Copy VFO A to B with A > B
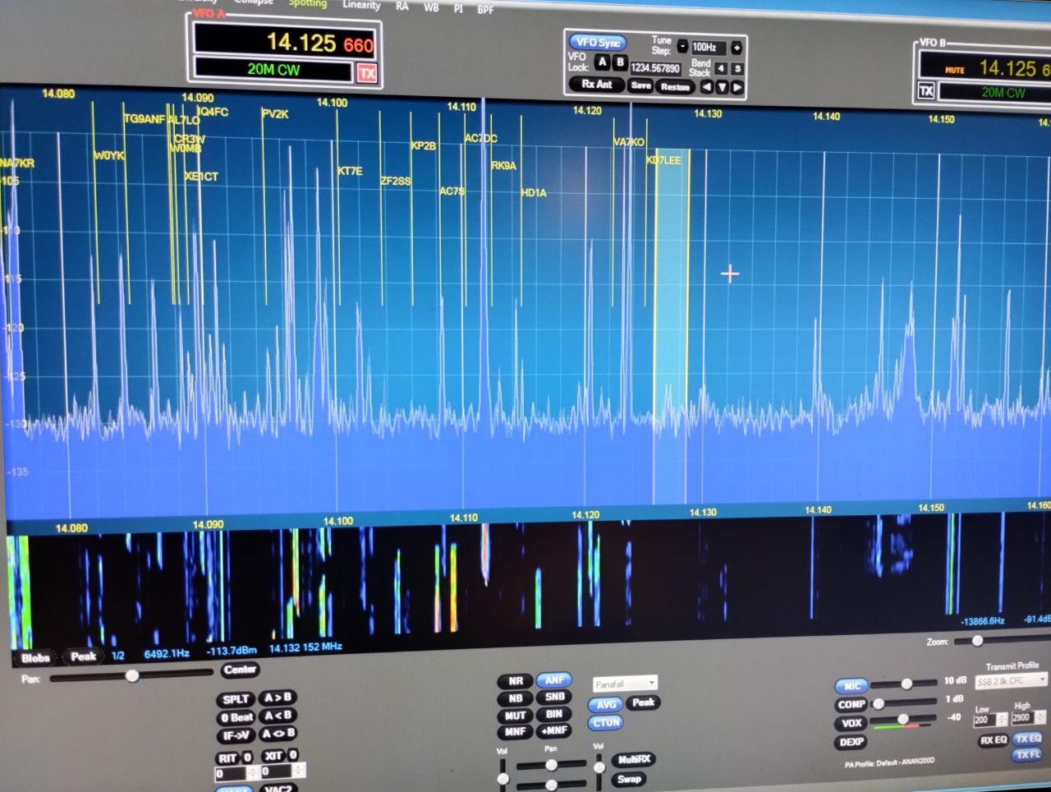This screenshot has height=792, width=1051. (278, 698)
